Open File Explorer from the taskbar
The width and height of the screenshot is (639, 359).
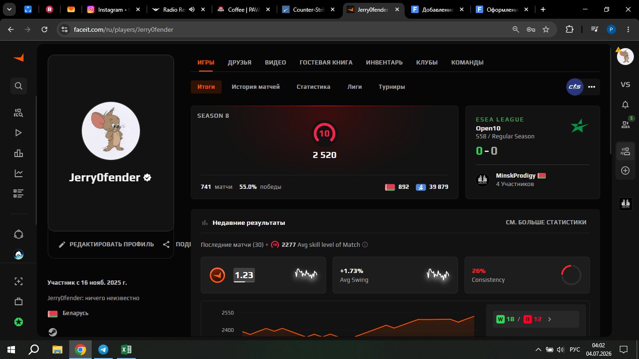[x=57, y=349]
